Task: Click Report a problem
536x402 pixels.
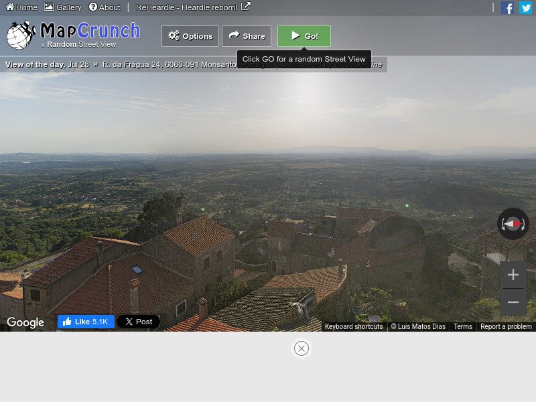Action: (x=506, y=326)
